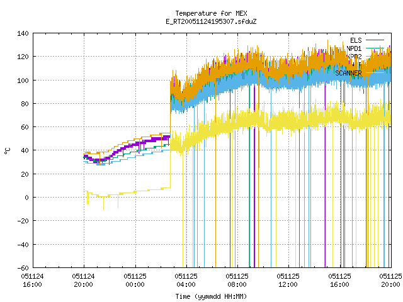This screenshot has height=302, width=403.
Task: Click the y-axis value -20
Action: point(23,221)
